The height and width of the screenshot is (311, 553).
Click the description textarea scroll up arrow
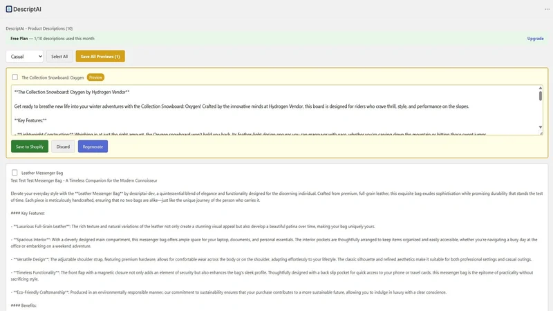click(x=540, y=88)
